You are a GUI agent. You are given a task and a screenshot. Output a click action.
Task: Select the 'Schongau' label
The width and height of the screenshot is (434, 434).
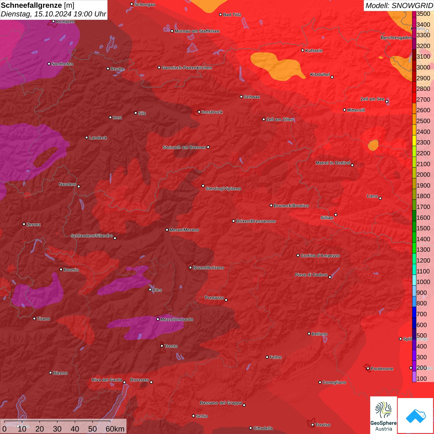point(145,4)
